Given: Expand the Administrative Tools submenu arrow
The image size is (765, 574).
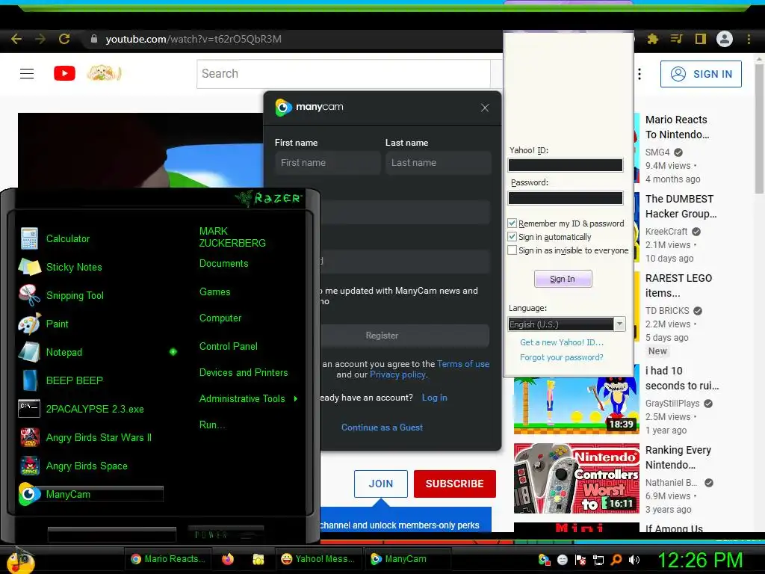Looking at the screenshot, I should point(296,399).
